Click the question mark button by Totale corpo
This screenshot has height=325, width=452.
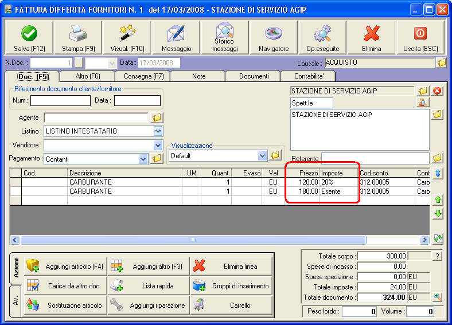[x=437, y=256]
